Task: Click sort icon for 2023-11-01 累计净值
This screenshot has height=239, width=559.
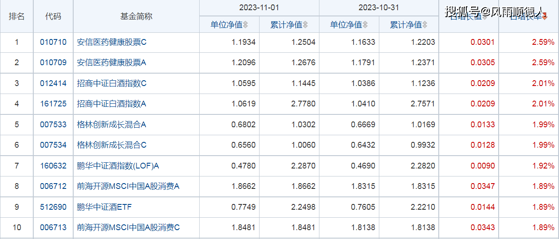Action: tap(305, 25)
